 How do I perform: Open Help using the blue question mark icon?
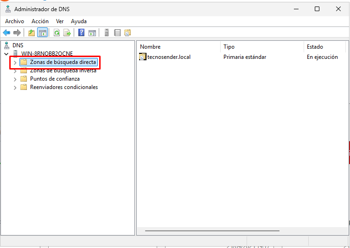pos(82,32)
